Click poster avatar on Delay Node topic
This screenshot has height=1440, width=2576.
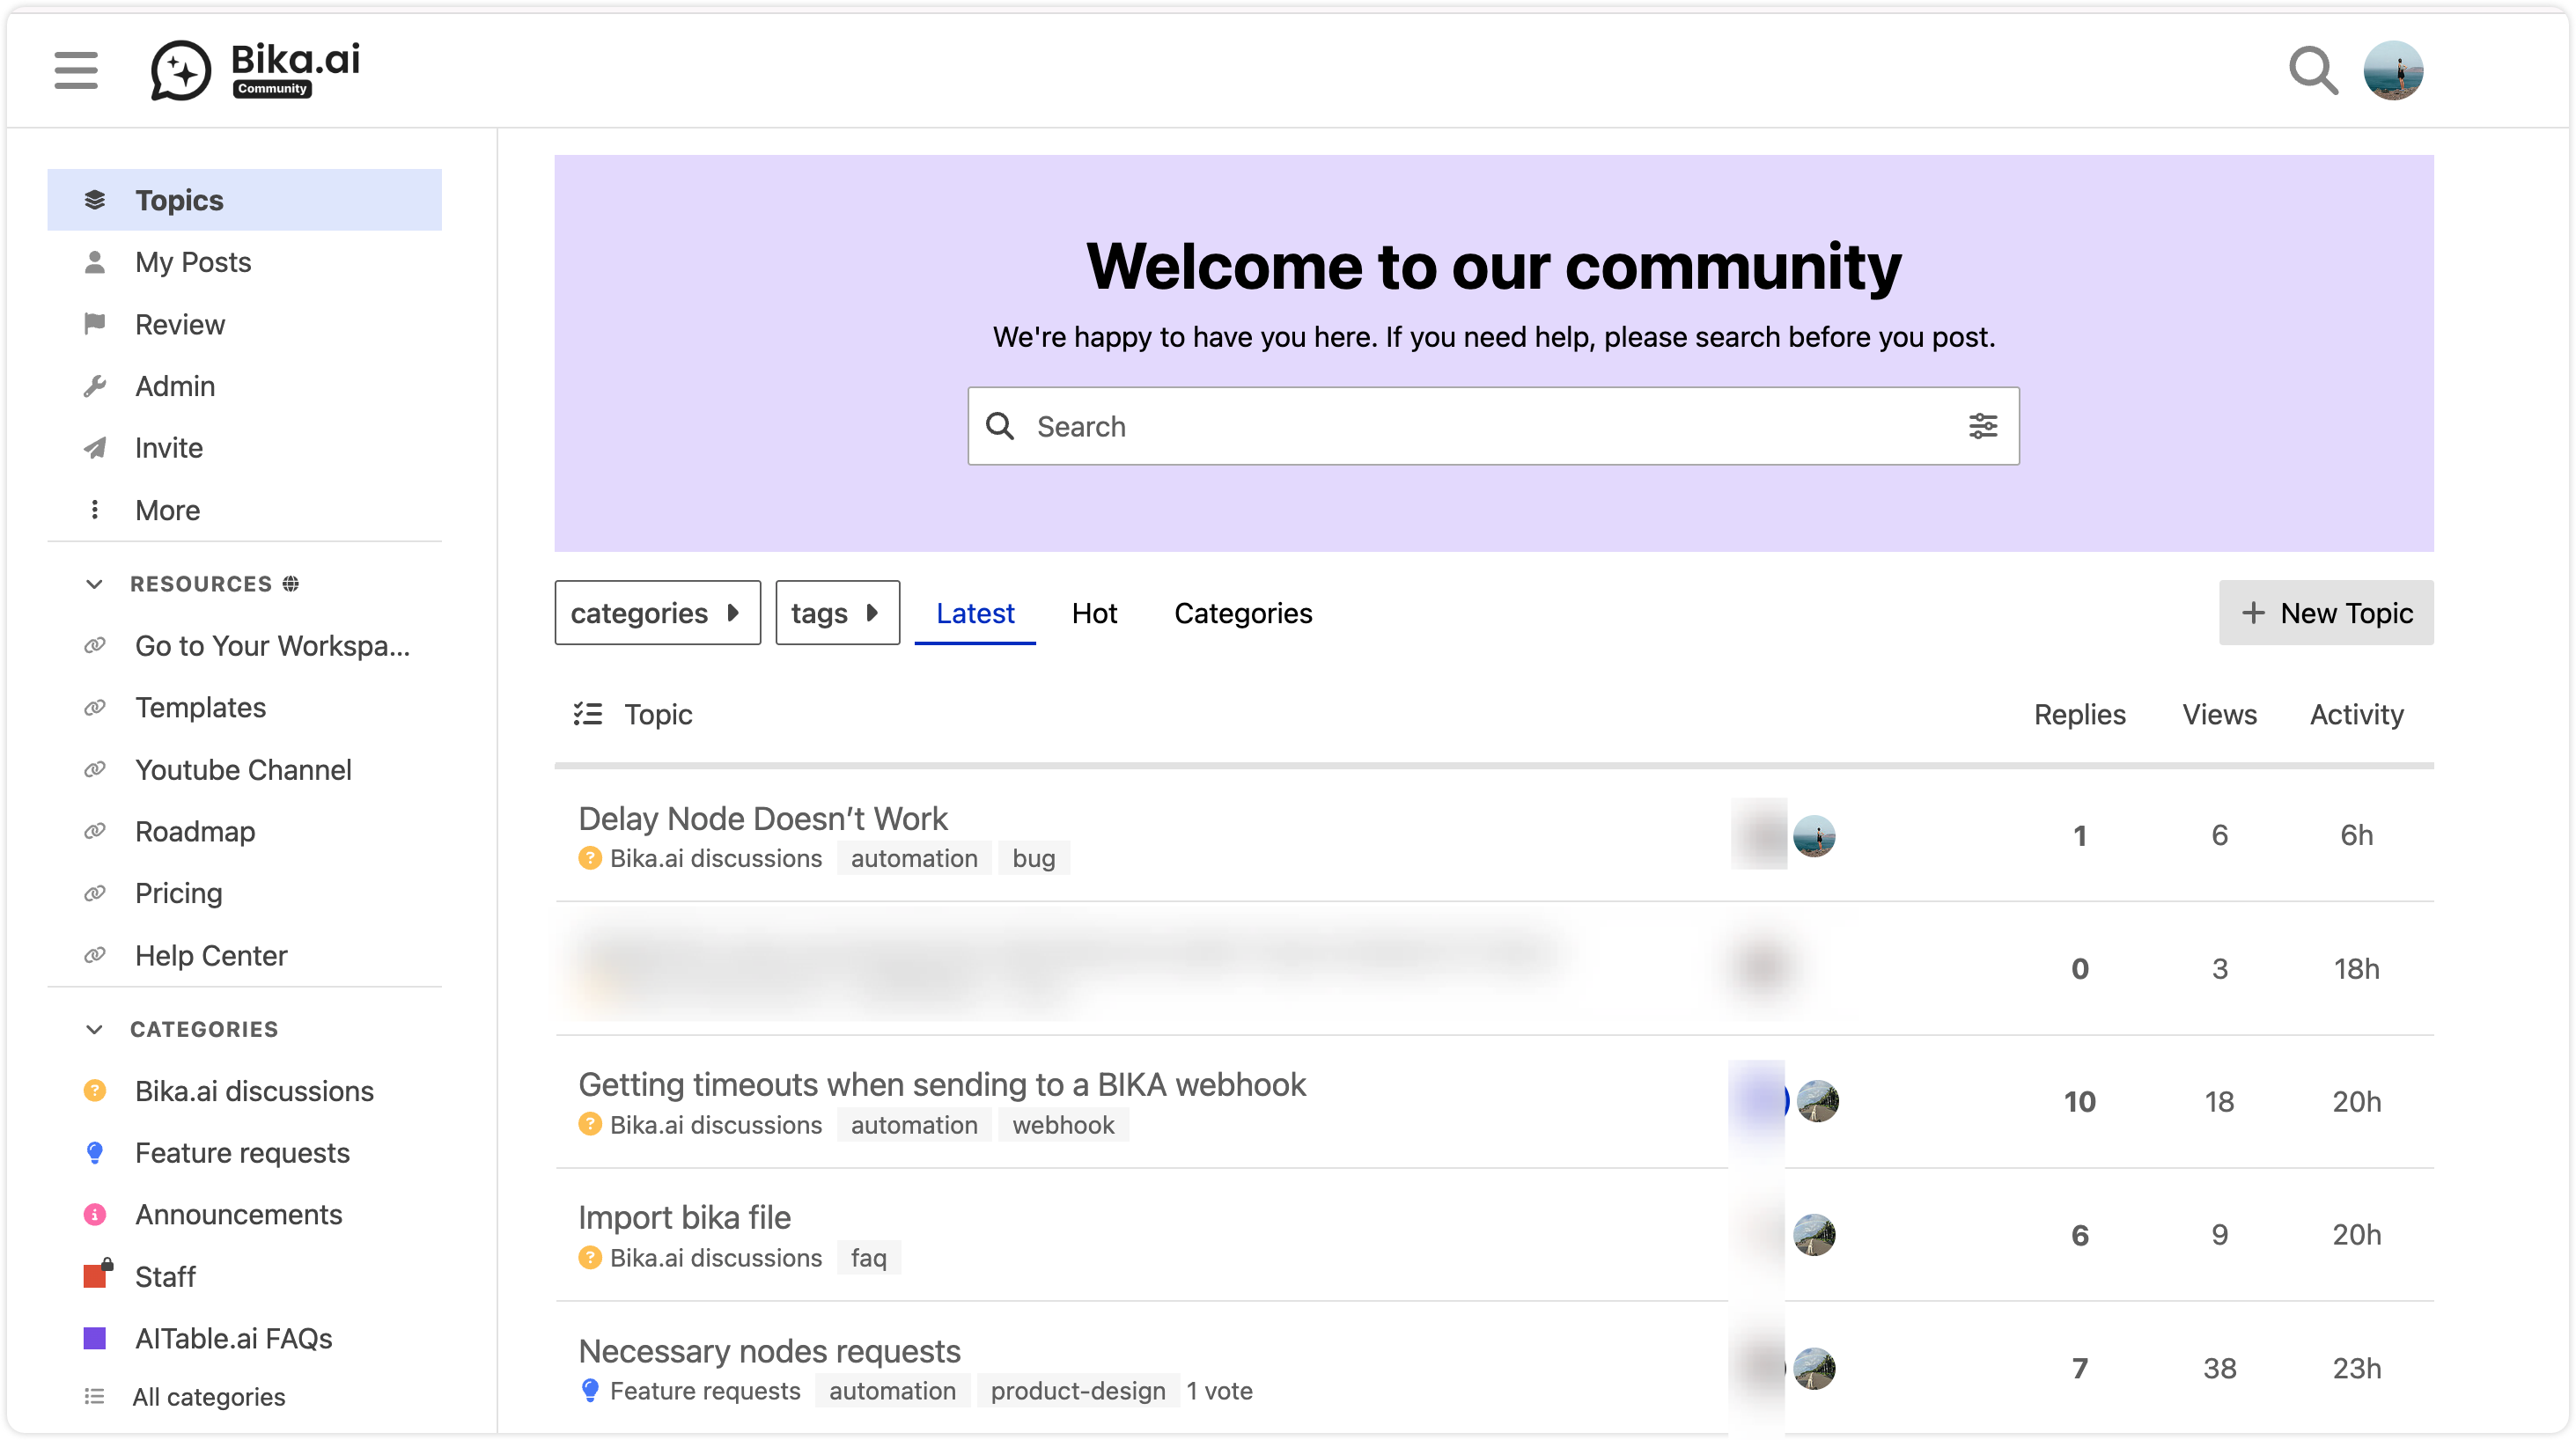(1814, 835)
